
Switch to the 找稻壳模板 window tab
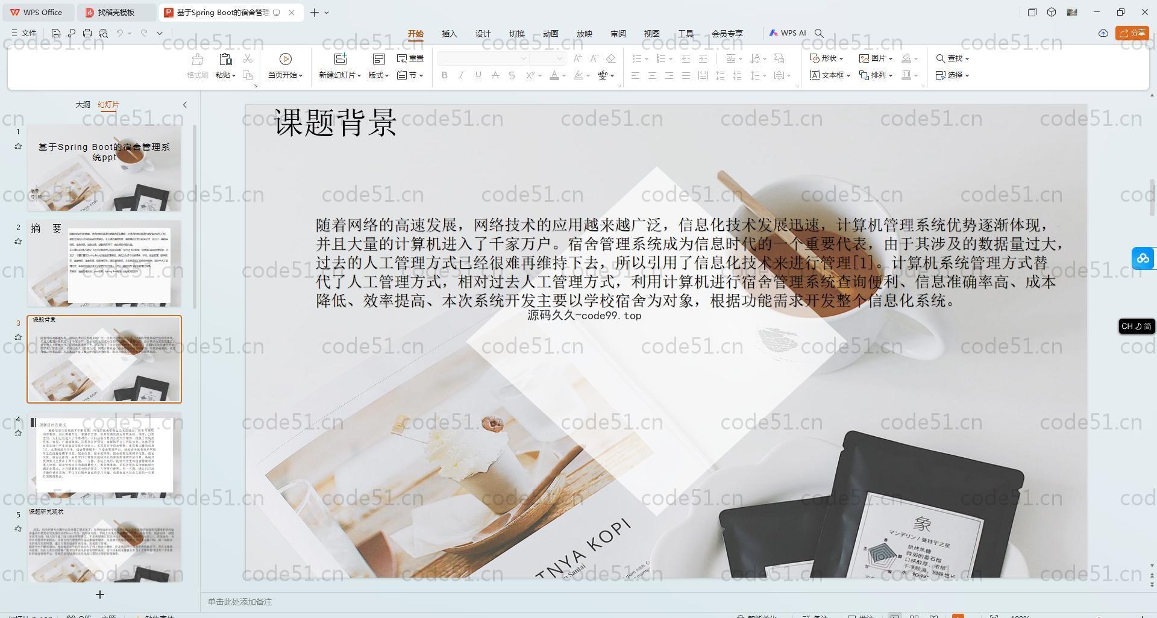coord(116,12)
